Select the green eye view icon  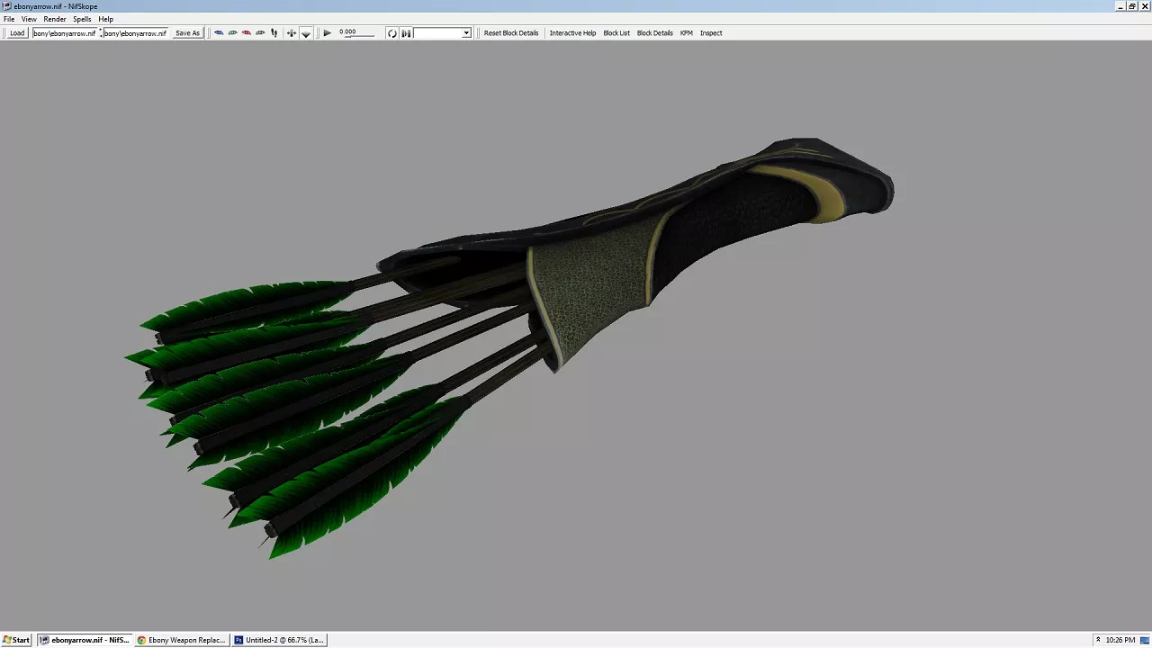point(232,33)
